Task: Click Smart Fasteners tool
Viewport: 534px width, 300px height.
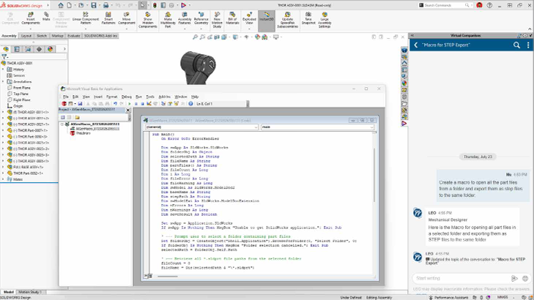Action: coord(108,18)
